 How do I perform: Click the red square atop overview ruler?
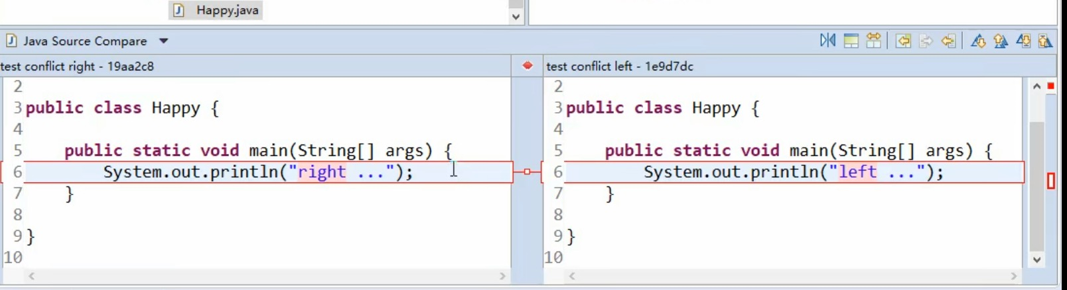[1051, 86]
